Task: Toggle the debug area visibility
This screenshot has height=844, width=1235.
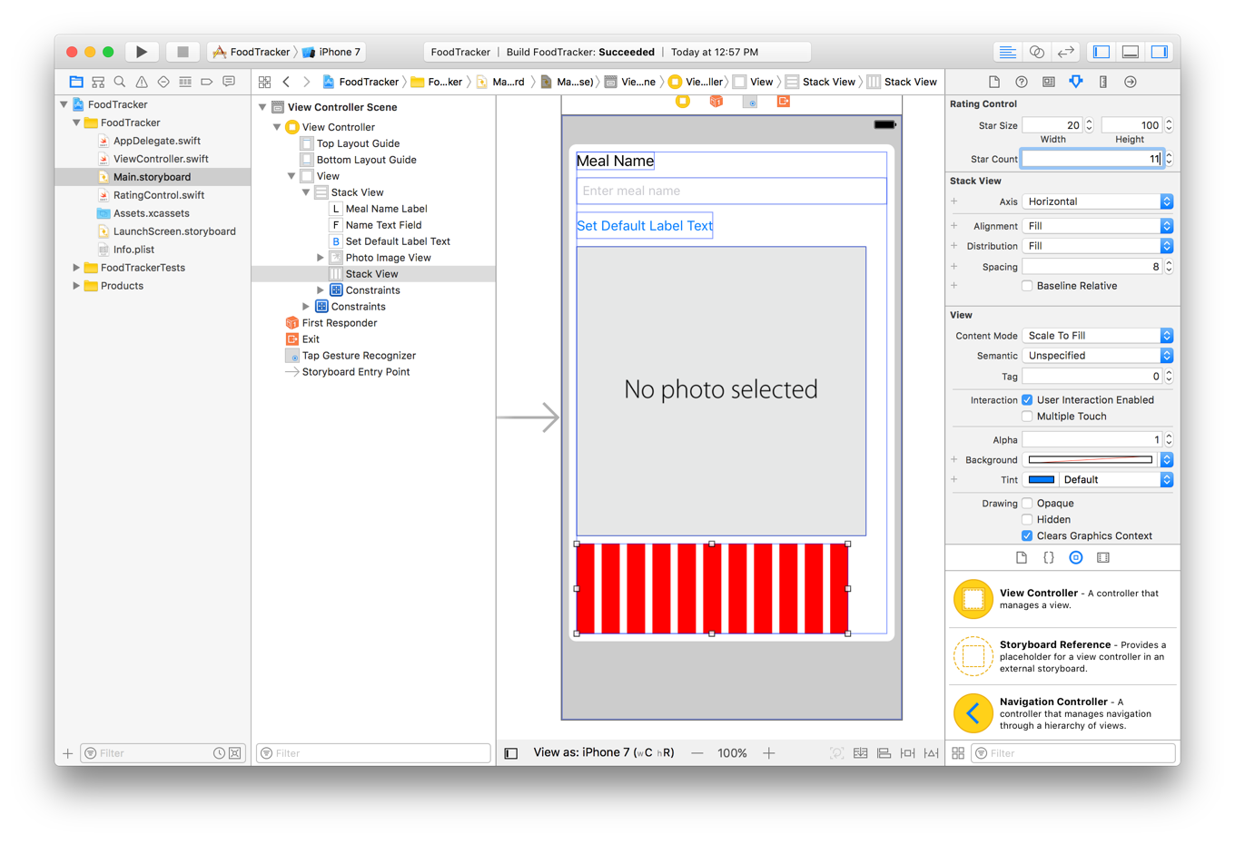Action: [1131, 52]
